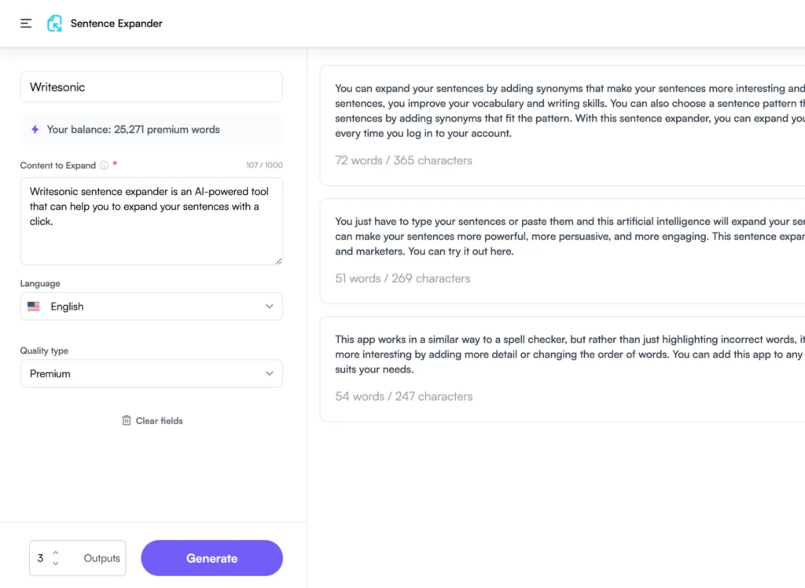
Task: Click the blue Sentence Expander logo icon
Action: point(53,23)
